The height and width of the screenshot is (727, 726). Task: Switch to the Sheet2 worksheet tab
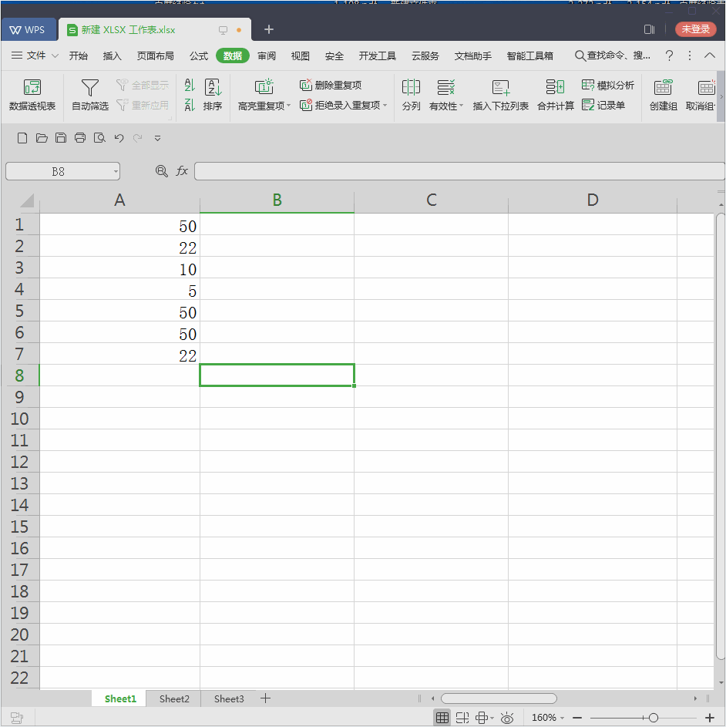tap(174, 698)
